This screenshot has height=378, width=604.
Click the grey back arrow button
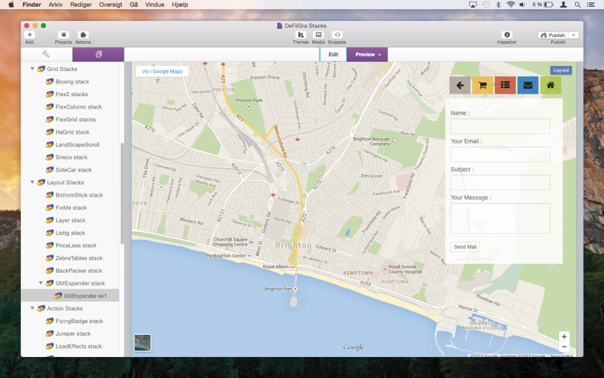[460, 85]
